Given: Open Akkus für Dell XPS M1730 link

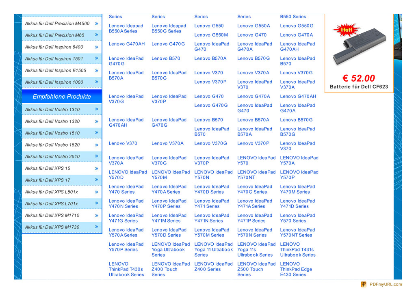Looking at the screenshot, I should pos(52,227).
